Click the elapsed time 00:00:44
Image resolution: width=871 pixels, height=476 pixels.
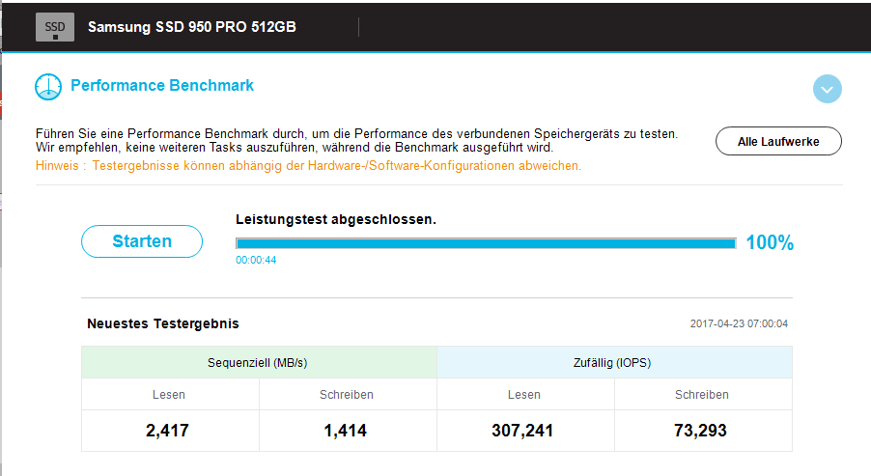pyautogui.click(x=256, y=260)
